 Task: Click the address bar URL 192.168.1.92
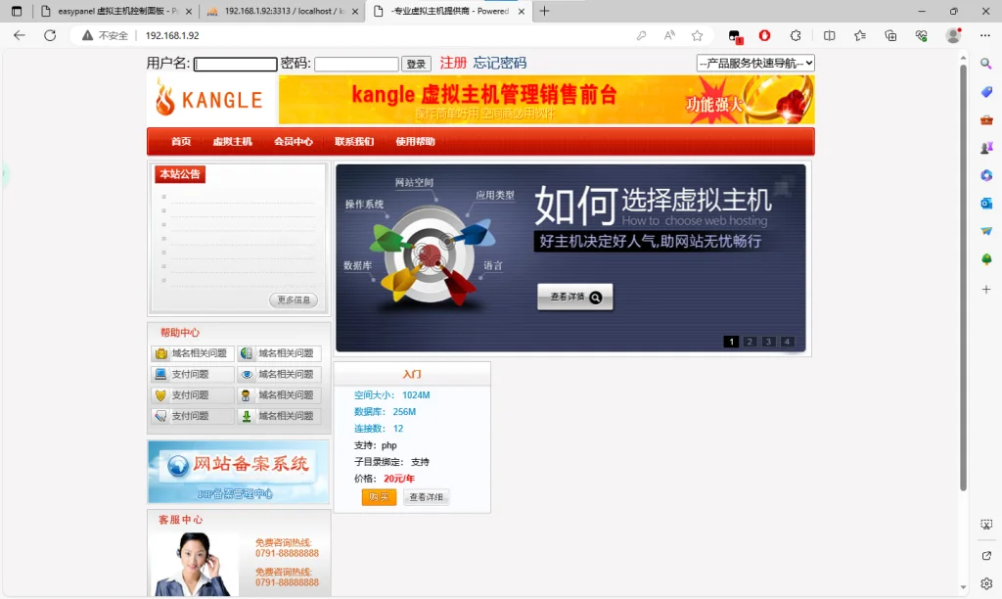(172, 36)
